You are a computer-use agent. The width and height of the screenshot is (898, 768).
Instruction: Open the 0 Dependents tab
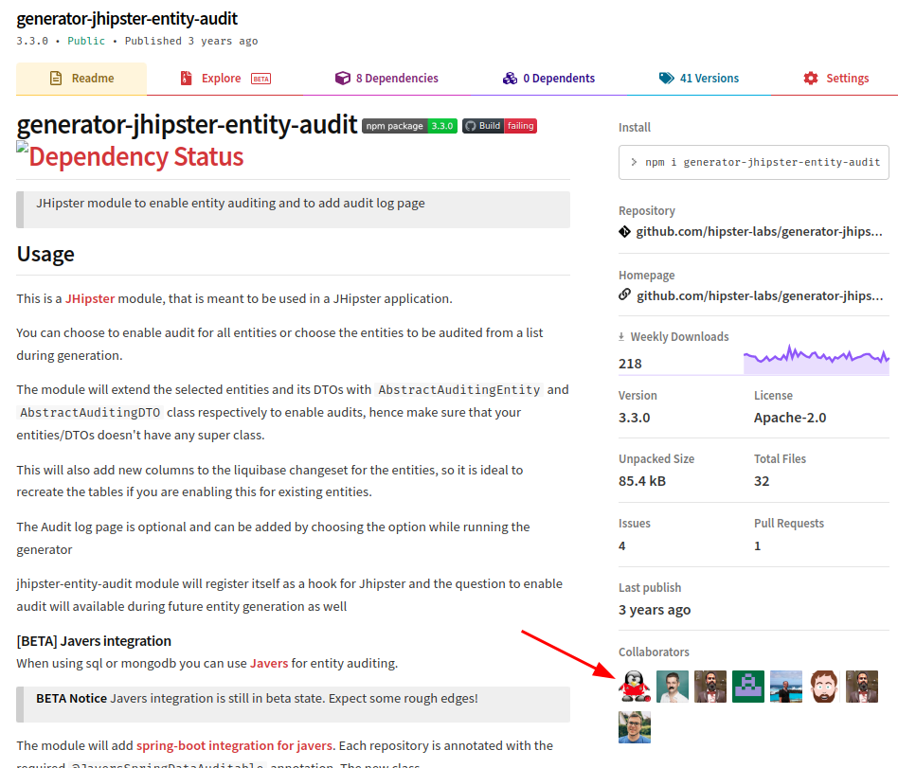tap(548, 79)
